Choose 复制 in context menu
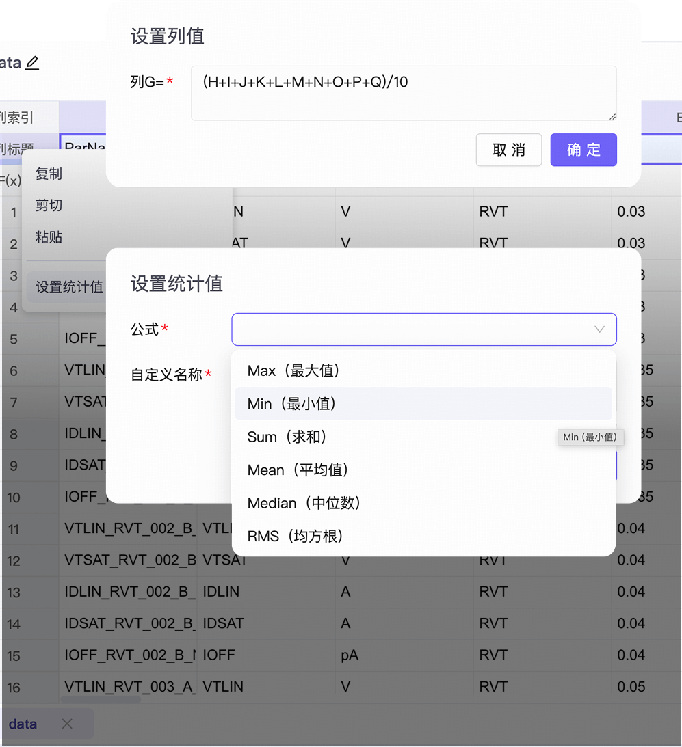 tap(49, 174)
